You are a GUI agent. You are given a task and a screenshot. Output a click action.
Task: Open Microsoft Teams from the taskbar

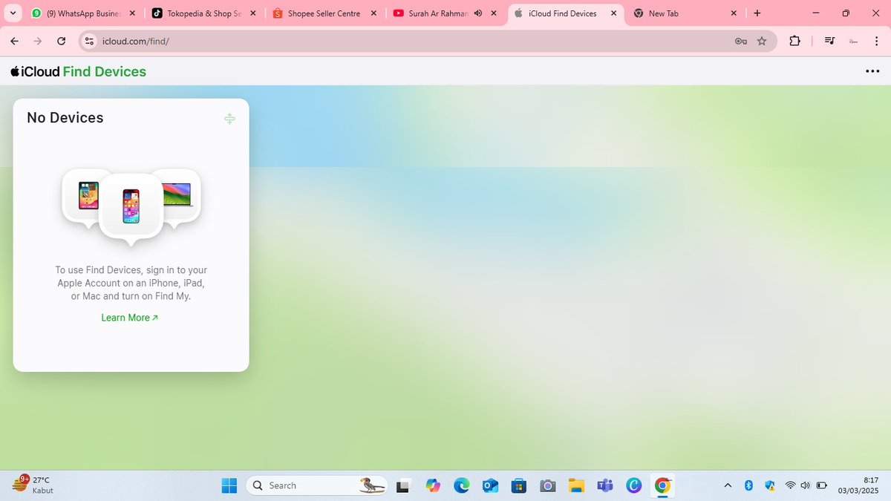(x=605, y=485)
